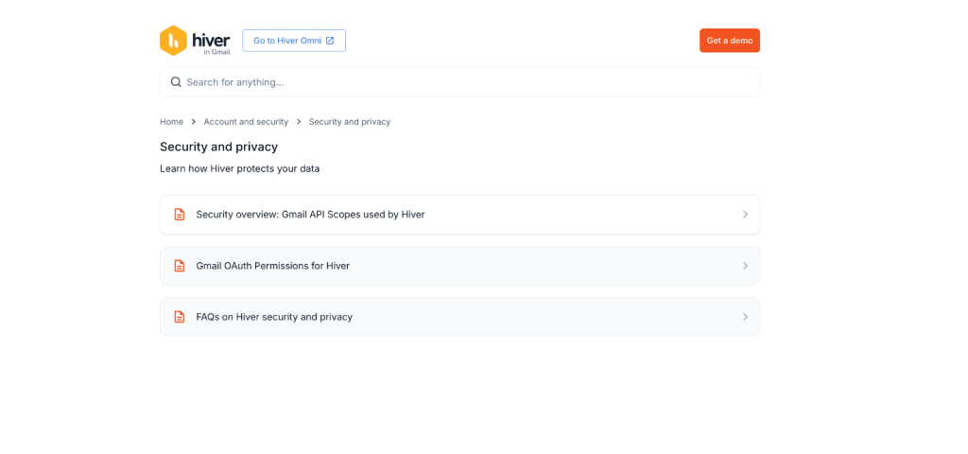Viewport: 968px width, 454px height.
Task: Click the breadcrumb arrow right after Home
Action: [194, 122]
